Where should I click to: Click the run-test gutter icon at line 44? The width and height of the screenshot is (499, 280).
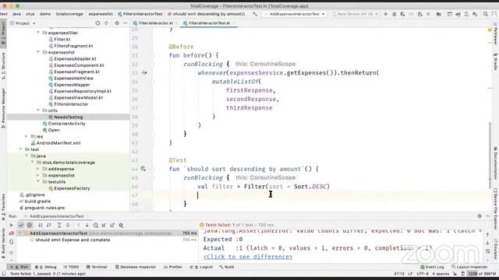pos(143,169)
